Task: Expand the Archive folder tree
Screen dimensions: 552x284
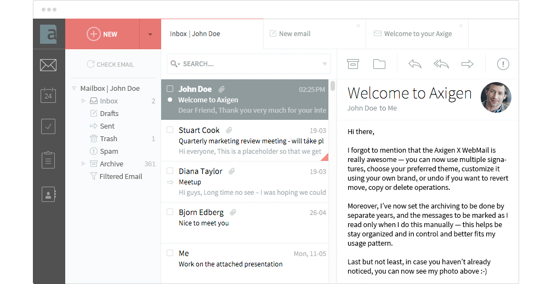Action: [83, 164]
